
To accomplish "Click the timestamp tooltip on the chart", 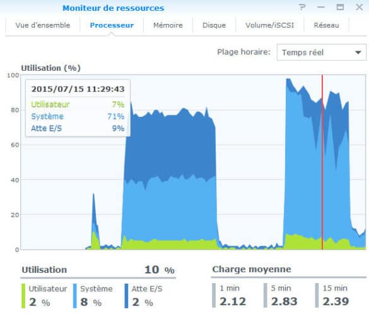I will click(x=78, y=108).
